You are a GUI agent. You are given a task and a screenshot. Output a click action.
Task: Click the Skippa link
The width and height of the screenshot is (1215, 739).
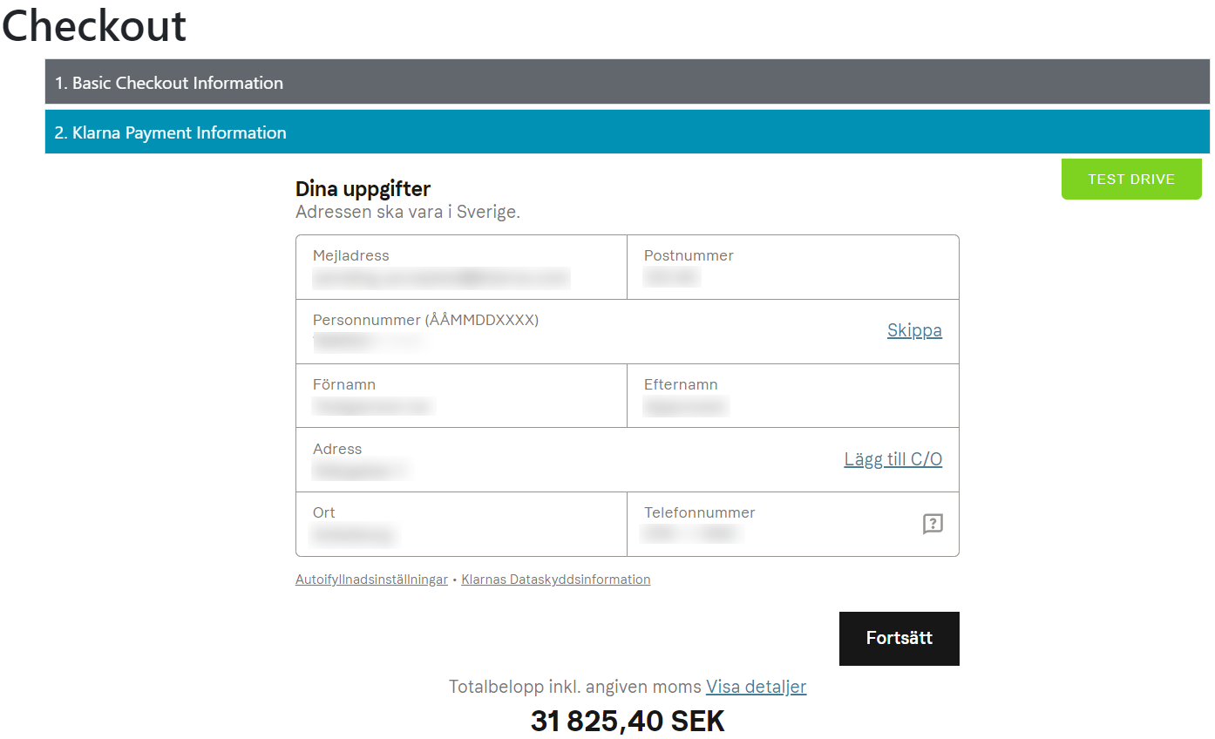[x=914, y=330]
